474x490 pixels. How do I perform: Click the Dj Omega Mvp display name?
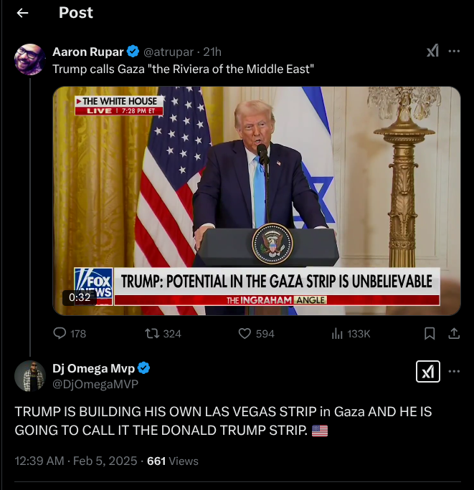coord(93,368)
